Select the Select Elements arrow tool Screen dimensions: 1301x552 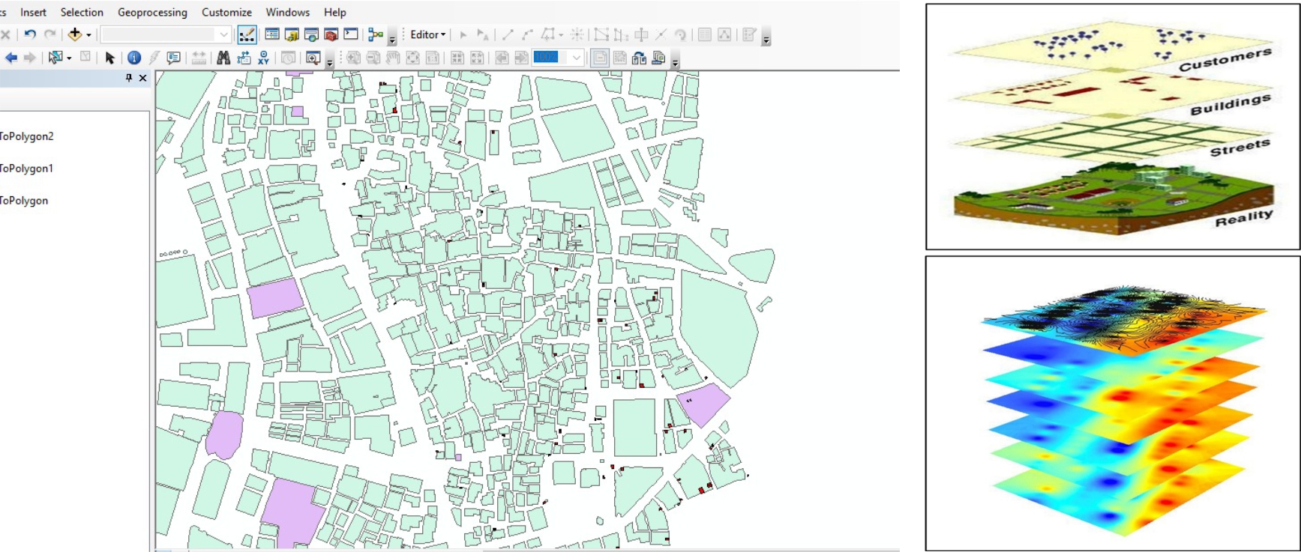tap(110, 58)
